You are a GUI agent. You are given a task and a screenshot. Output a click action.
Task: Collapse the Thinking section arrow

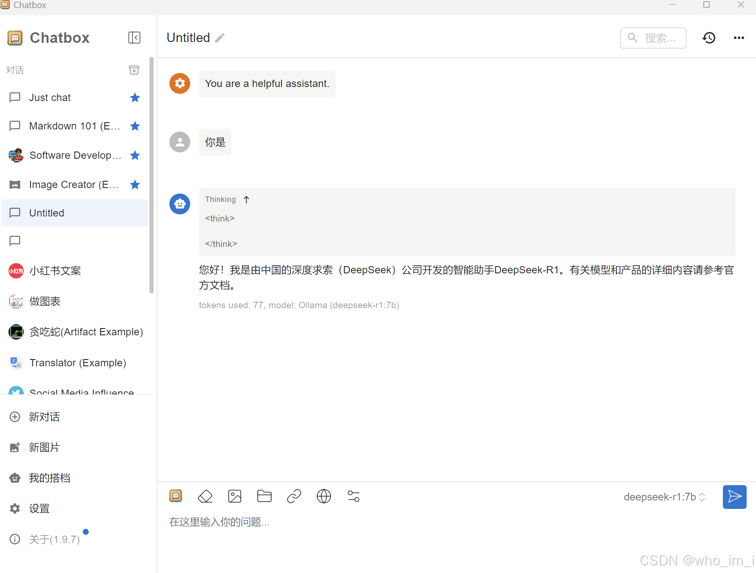pos(247,199)
